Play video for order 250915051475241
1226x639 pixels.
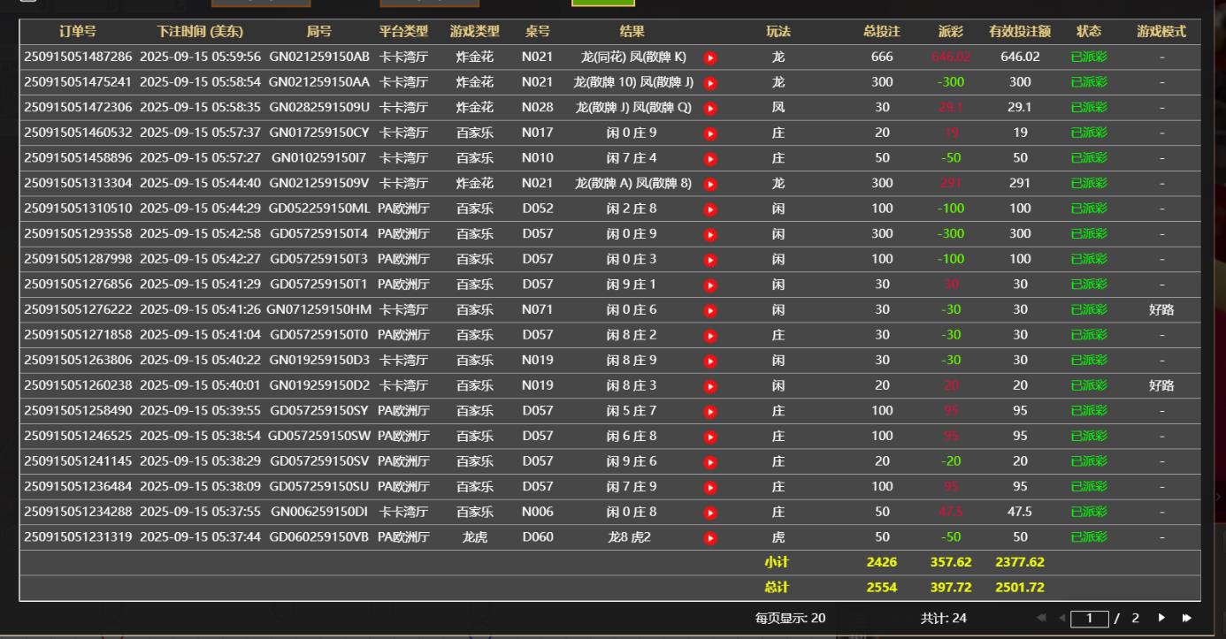pyautogui.click(x=709, y=83)
